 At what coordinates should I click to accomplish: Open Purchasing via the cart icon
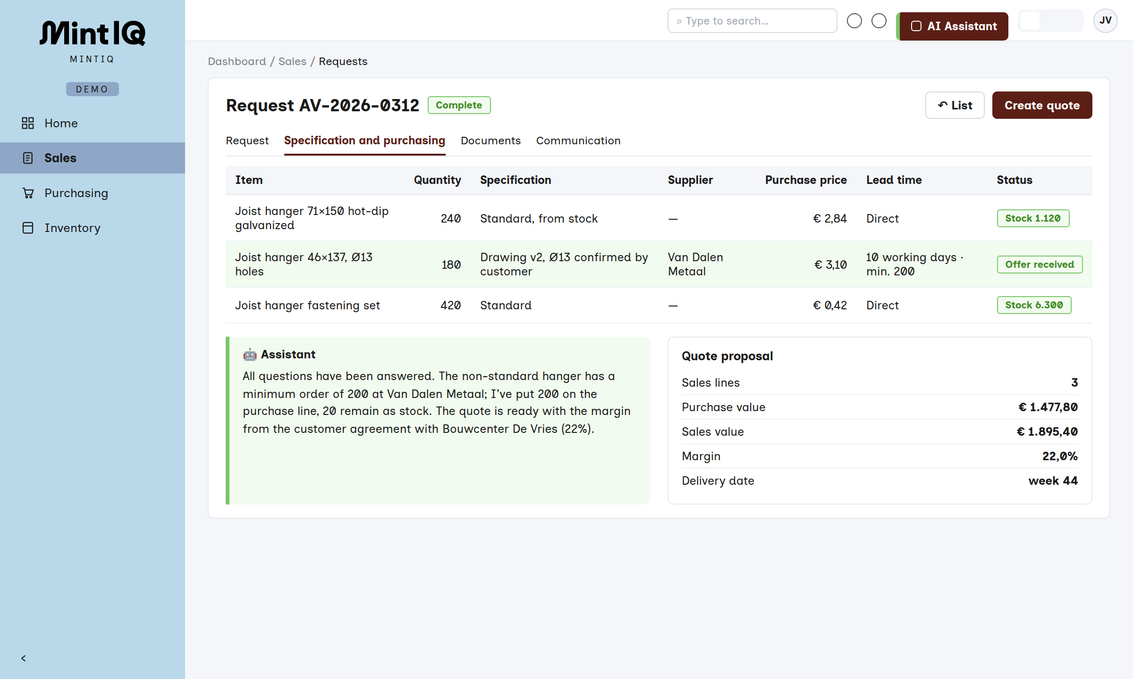click(28, 193)
